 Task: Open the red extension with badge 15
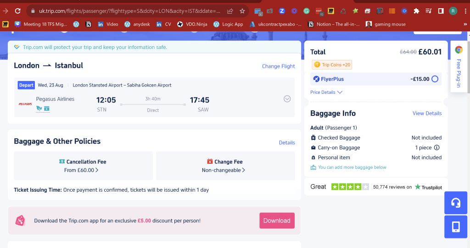319,11
